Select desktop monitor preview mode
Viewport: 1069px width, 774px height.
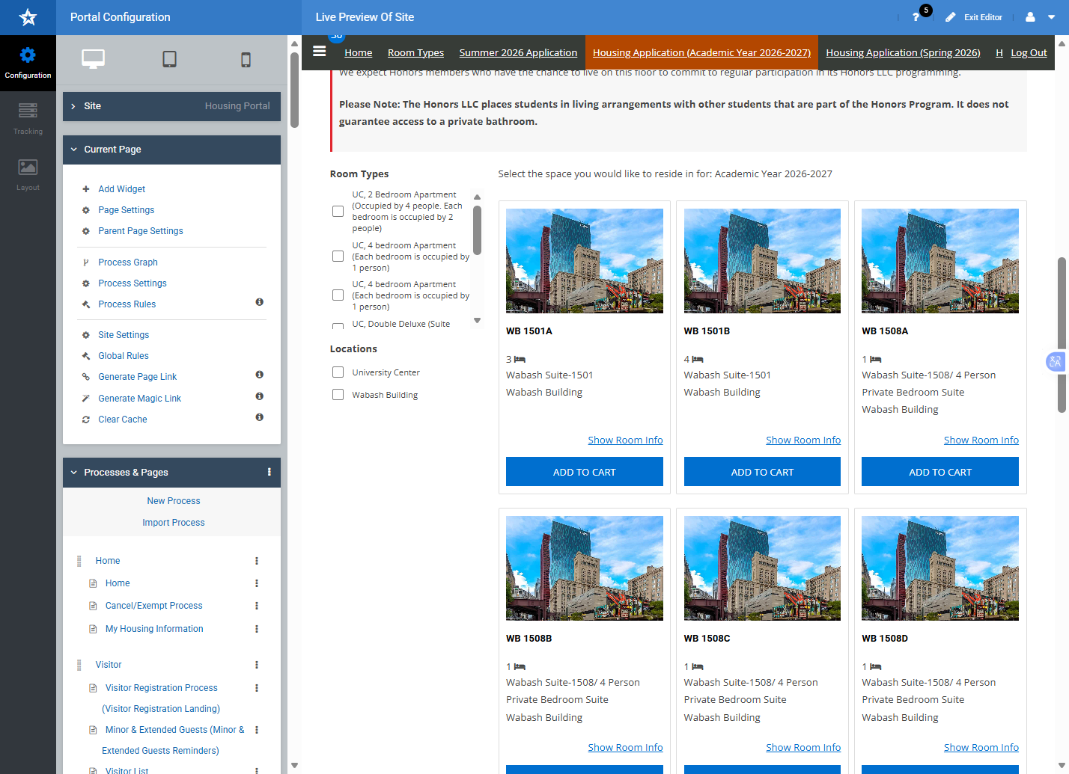pyautogui.click(x=93, y=59)
